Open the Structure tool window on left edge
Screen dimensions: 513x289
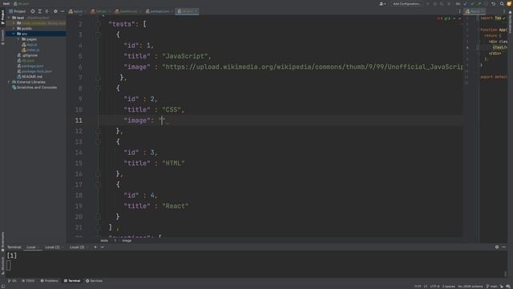2,266
